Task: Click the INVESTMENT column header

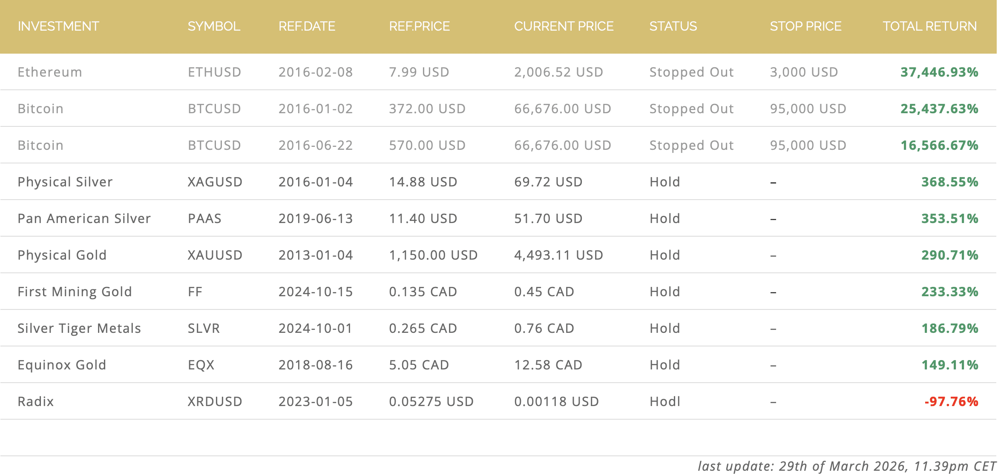Action: point(58,26)
